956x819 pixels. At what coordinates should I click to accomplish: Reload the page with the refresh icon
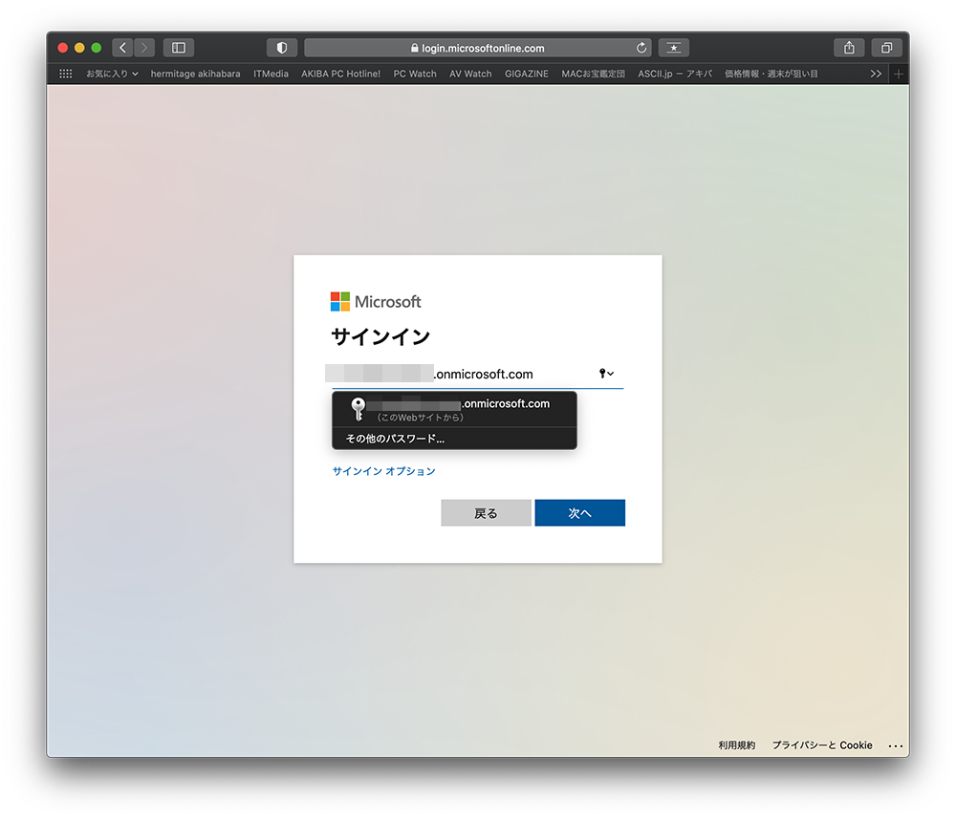point(641,48)
